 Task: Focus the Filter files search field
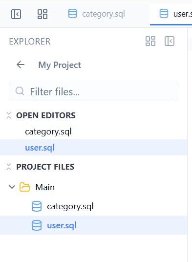pyautogui.click(x=93, y=91)
